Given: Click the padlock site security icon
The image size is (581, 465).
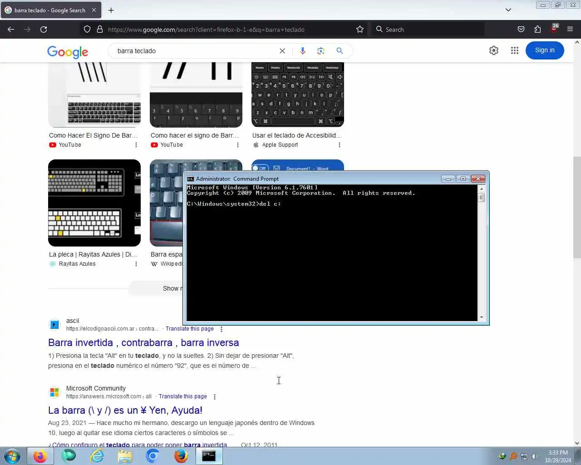Looking at the screenshot, I should click(100, 30).
